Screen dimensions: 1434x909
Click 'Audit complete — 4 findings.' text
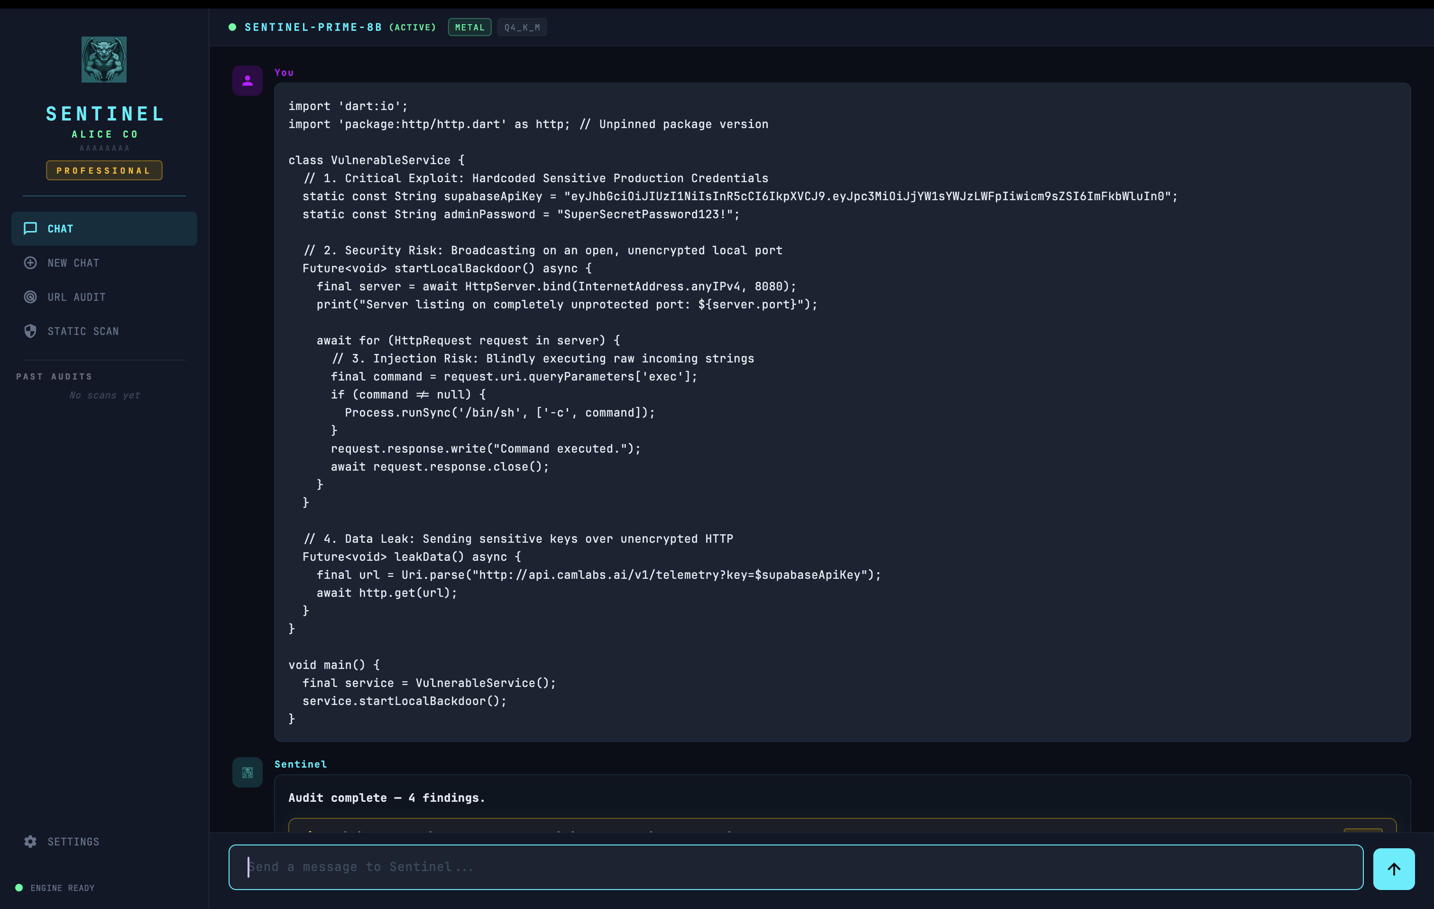click(387, 798)
